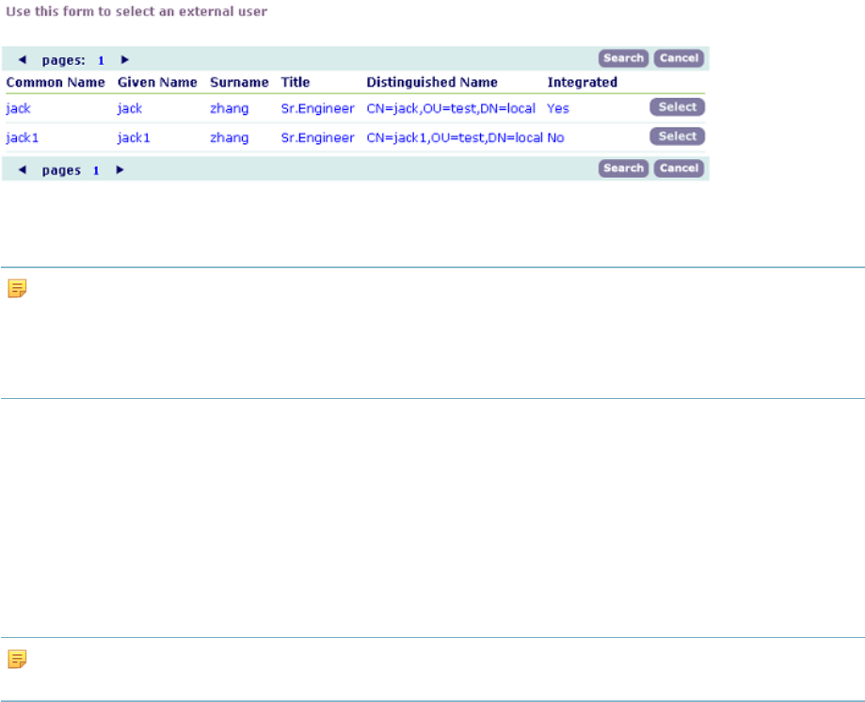Screen dimensions: 865x702
Task: Click the Given Name column header
Action: pyautogui.click(x=157, y=82)
